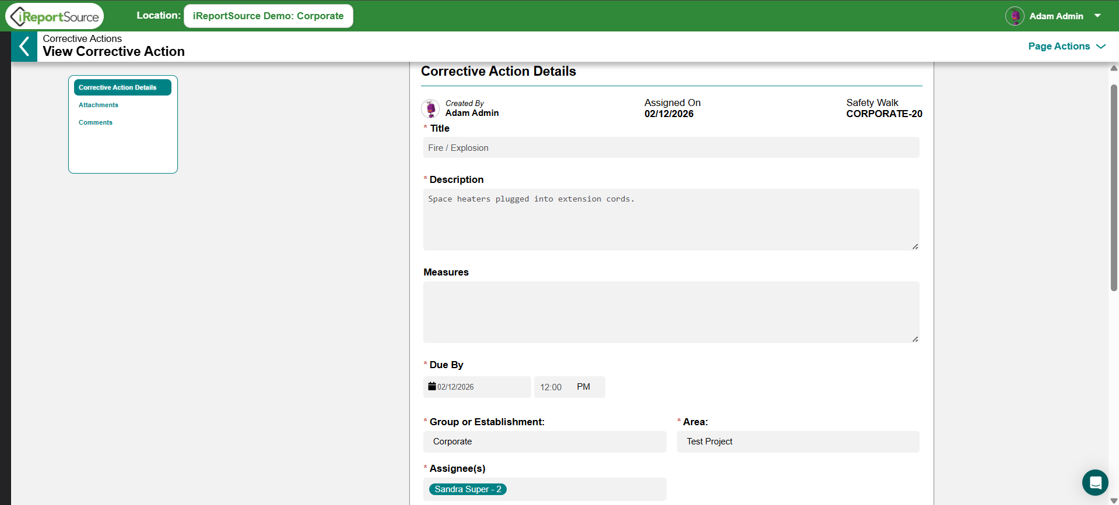Click Adam Admin avatar in top bar

click(1015, 16)
